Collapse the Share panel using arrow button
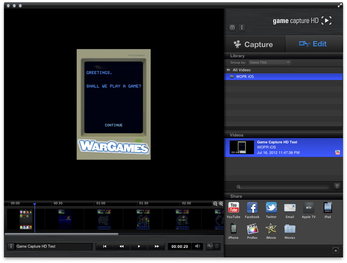 point(336,250)
